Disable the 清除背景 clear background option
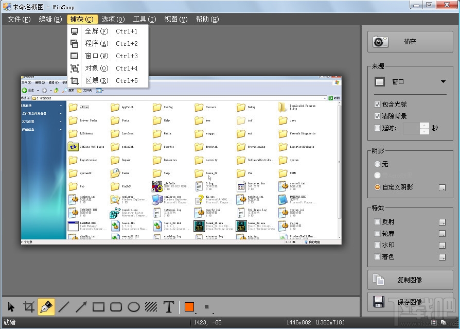Screen dimensions: 460x329 point(378,116)
